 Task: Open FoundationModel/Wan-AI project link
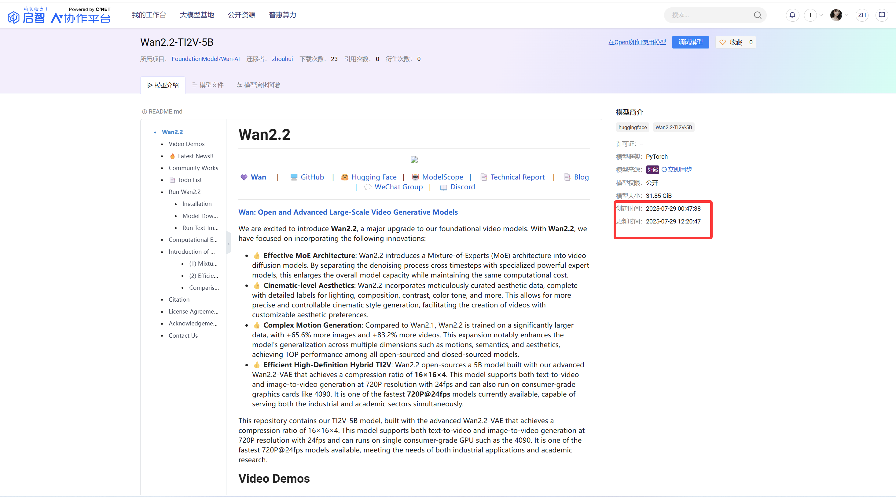click(x=206, y=59)
